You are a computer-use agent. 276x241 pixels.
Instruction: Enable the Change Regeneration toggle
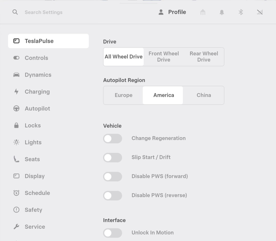point(112,138)
